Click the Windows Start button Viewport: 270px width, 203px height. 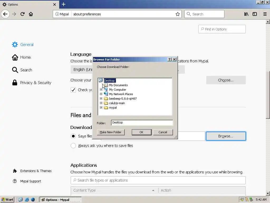[7, 200]
